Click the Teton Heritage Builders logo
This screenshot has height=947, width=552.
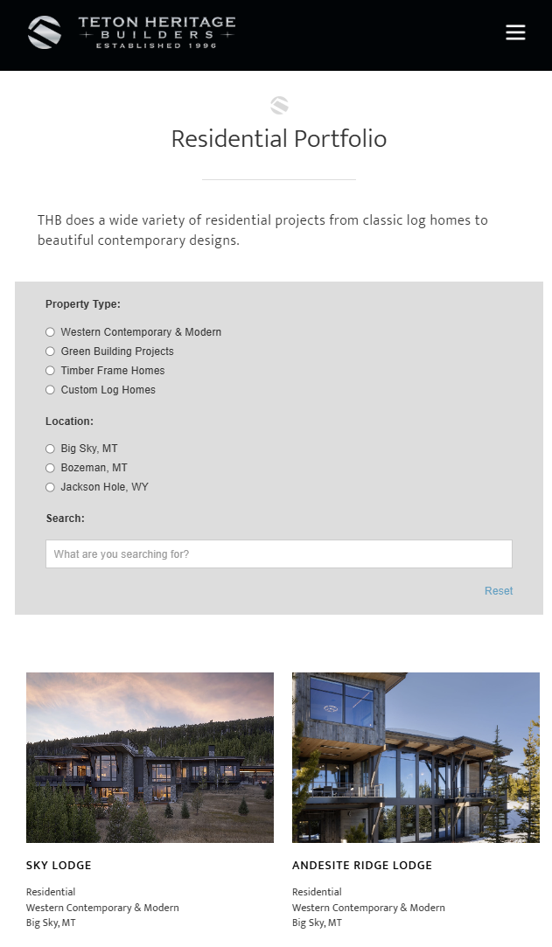131,32
